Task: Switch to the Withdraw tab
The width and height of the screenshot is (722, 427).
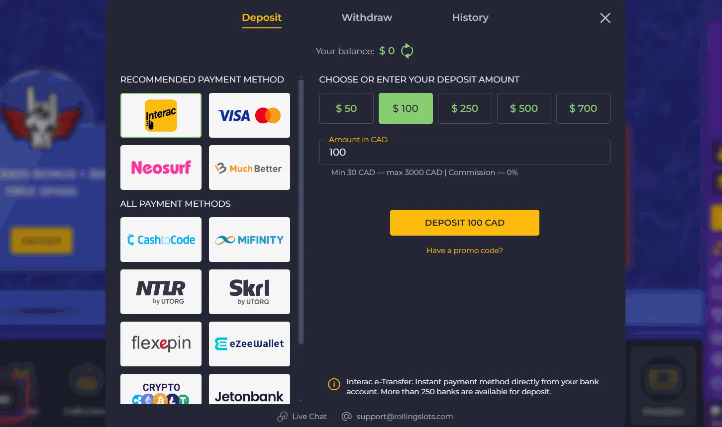Action: [x=367, y=17]
